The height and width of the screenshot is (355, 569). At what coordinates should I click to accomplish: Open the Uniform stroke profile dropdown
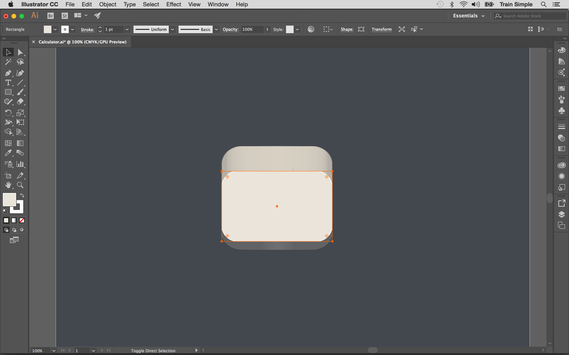click(x=172, y=29)
